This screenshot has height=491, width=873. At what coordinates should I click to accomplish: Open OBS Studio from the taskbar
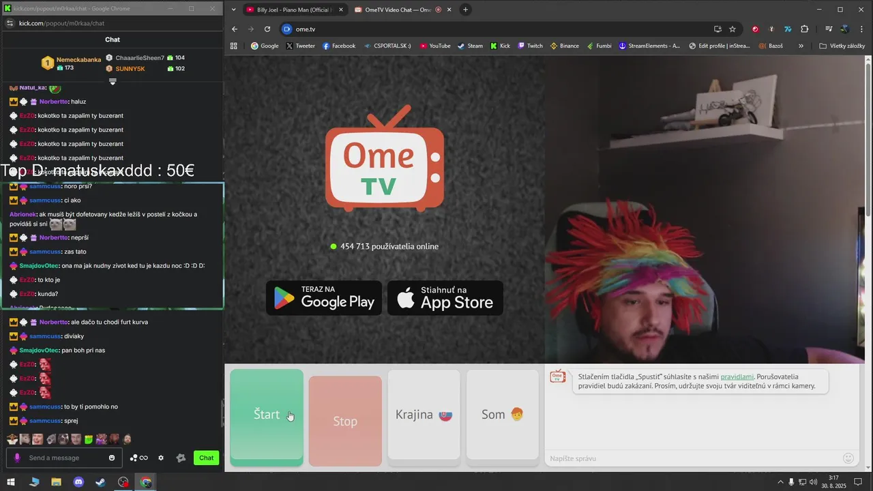[123, 482]
